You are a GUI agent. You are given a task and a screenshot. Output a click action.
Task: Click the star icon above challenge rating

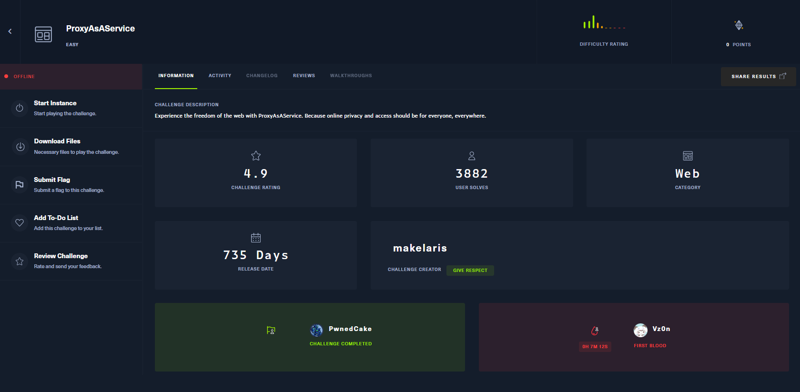[x=256, y=156]
